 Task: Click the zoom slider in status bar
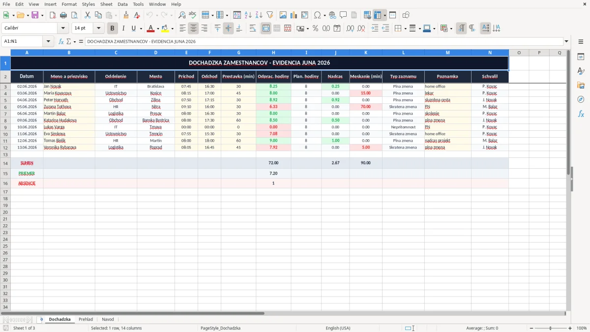551,328
